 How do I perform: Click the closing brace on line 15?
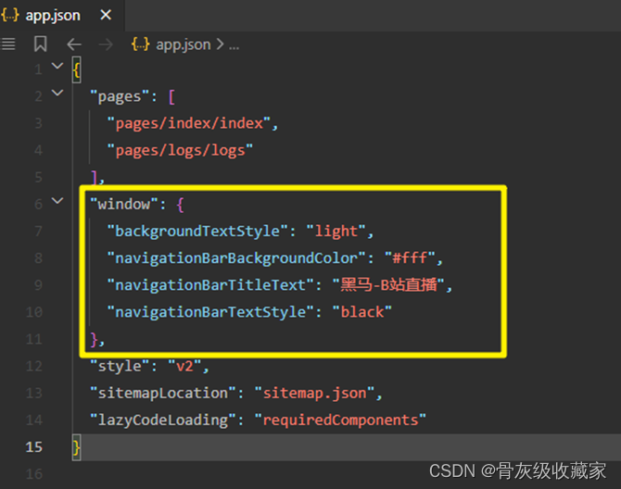(76, 447)
